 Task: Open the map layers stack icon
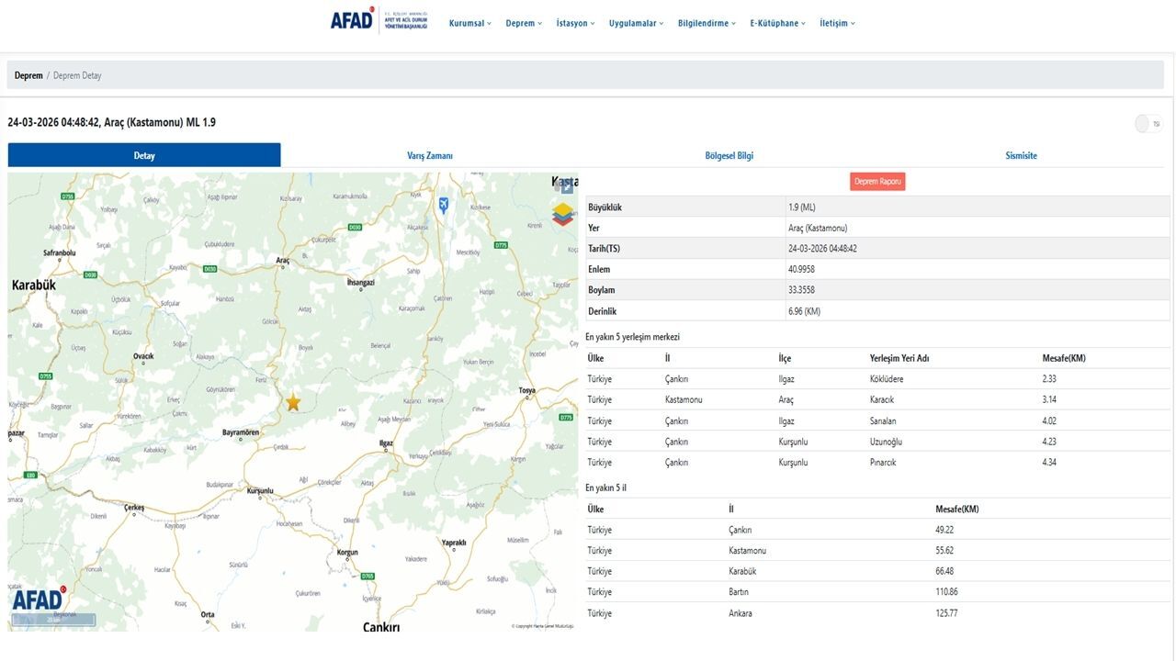point(563,215)
